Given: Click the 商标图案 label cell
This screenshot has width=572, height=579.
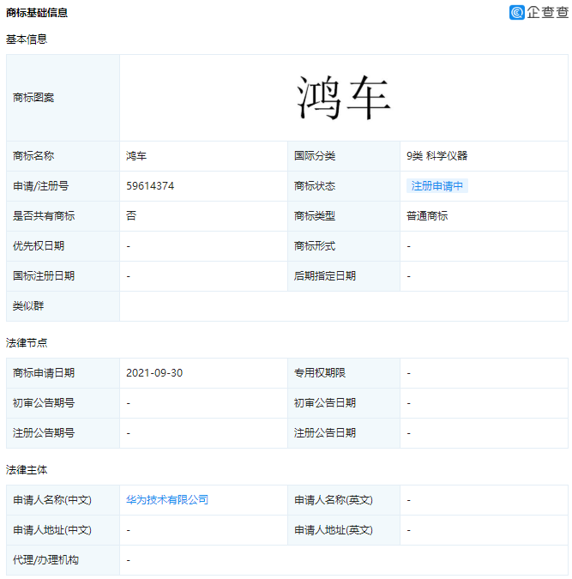Looking at the screenshot, I should click(x=63, y=98).
